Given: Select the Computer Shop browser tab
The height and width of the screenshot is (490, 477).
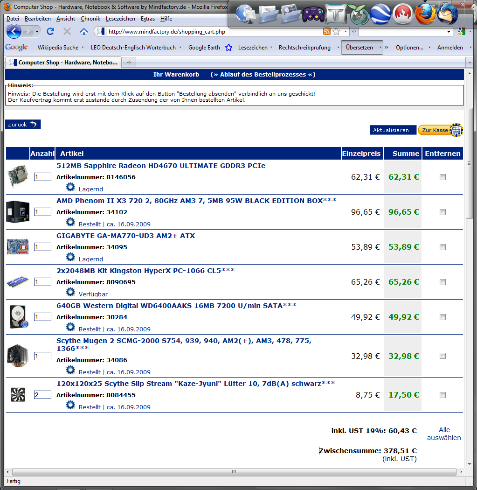Looking at the screenshot, I should click(x=63, y=62).
